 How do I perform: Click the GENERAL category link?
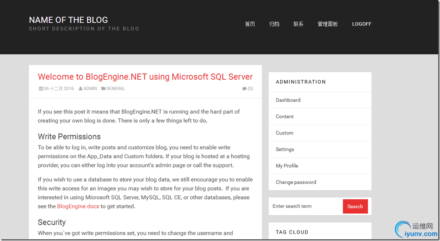point(116,89)
